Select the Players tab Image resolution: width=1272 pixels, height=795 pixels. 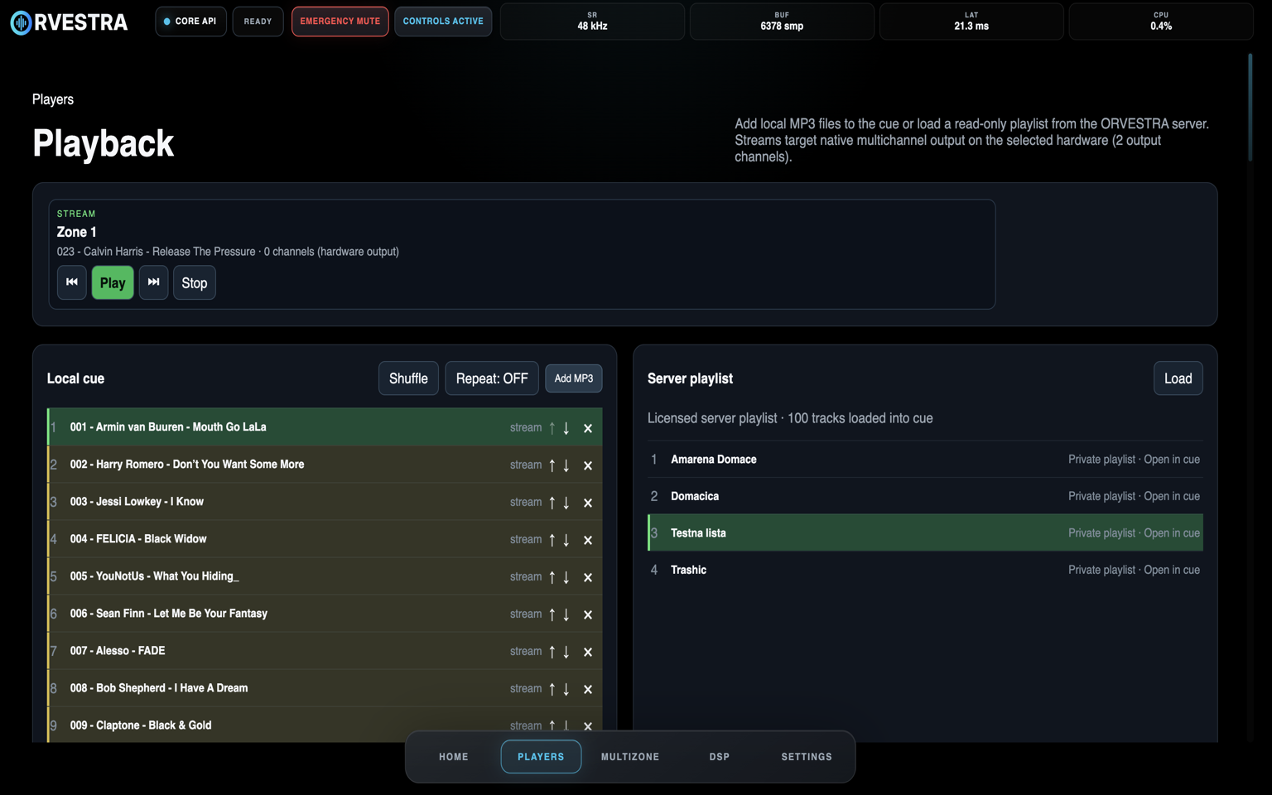541,757
